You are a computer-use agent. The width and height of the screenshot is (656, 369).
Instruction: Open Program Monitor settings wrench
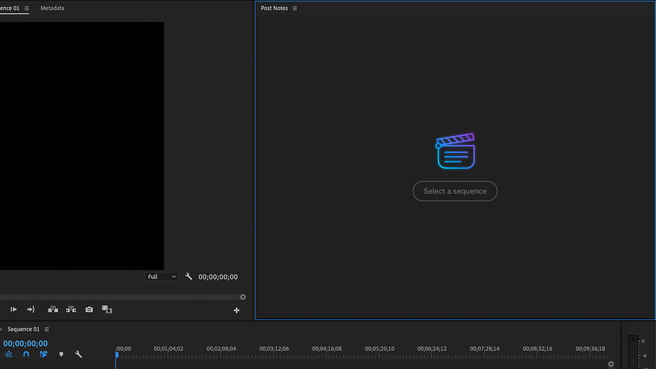189,276
